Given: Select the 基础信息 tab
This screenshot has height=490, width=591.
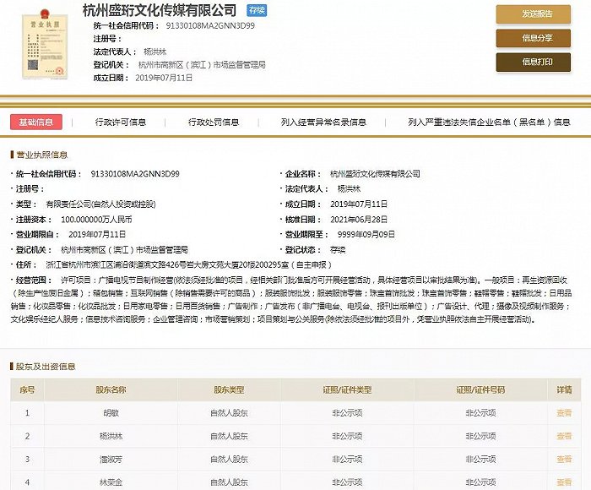Looking at the screenshot, I should (x=36, y=122).
